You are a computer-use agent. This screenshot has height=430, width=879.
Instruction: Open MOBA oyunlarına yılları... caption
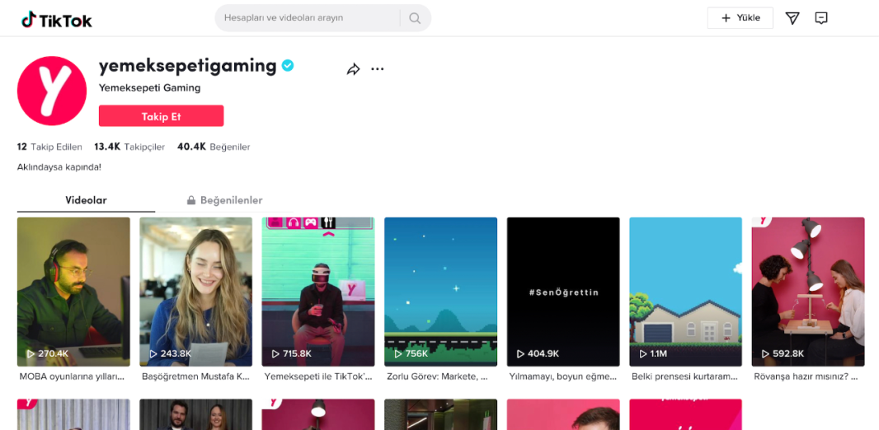pyautogui.click(x=72, y=376)
